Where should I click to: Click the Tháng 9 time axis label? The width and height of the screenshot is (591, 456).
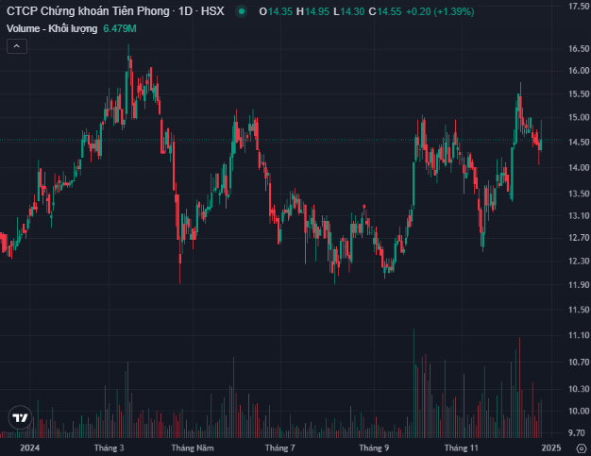pyautogui.click(x=374, y=448)
